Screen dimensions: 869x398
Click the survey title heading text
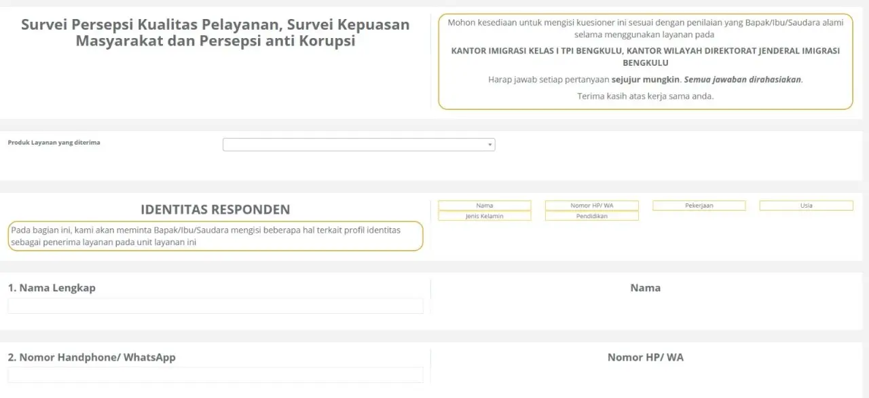point(215,33)
